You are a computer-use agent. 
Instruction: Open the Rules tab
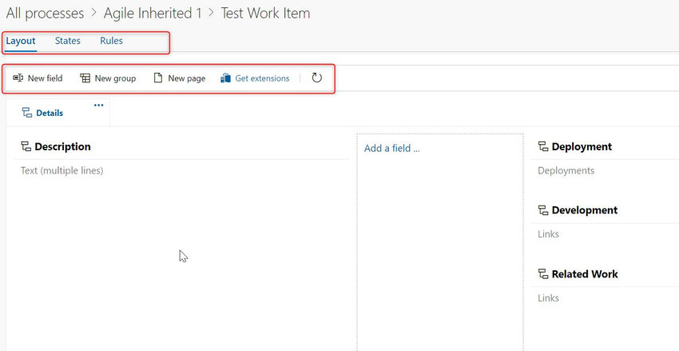tap(111, 41)
